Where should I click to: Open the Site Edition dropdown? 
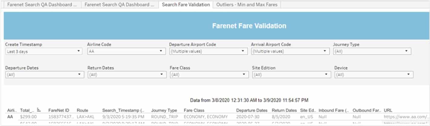(292, 75)
